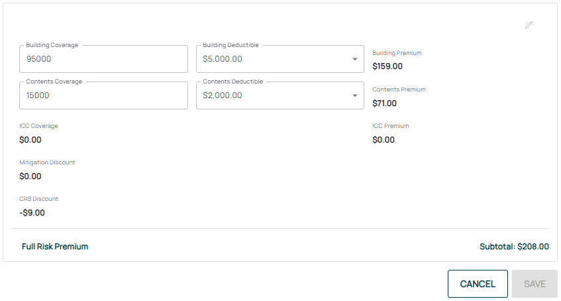Click the Full Risk Premium heading
This screenshot has height=301, width=561.
(55, 247)
